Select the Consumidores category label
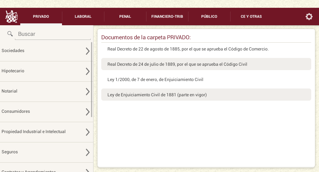 pyautogui.click(x=16, y=111)
